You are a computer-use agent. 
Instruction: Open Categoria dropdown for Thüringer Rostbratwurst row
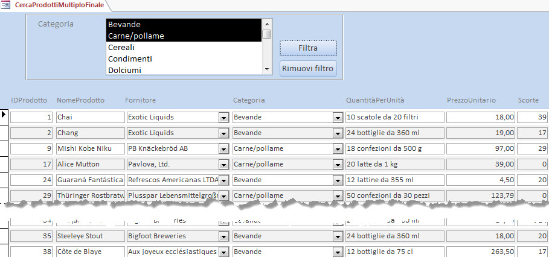[x=338, y=196]
